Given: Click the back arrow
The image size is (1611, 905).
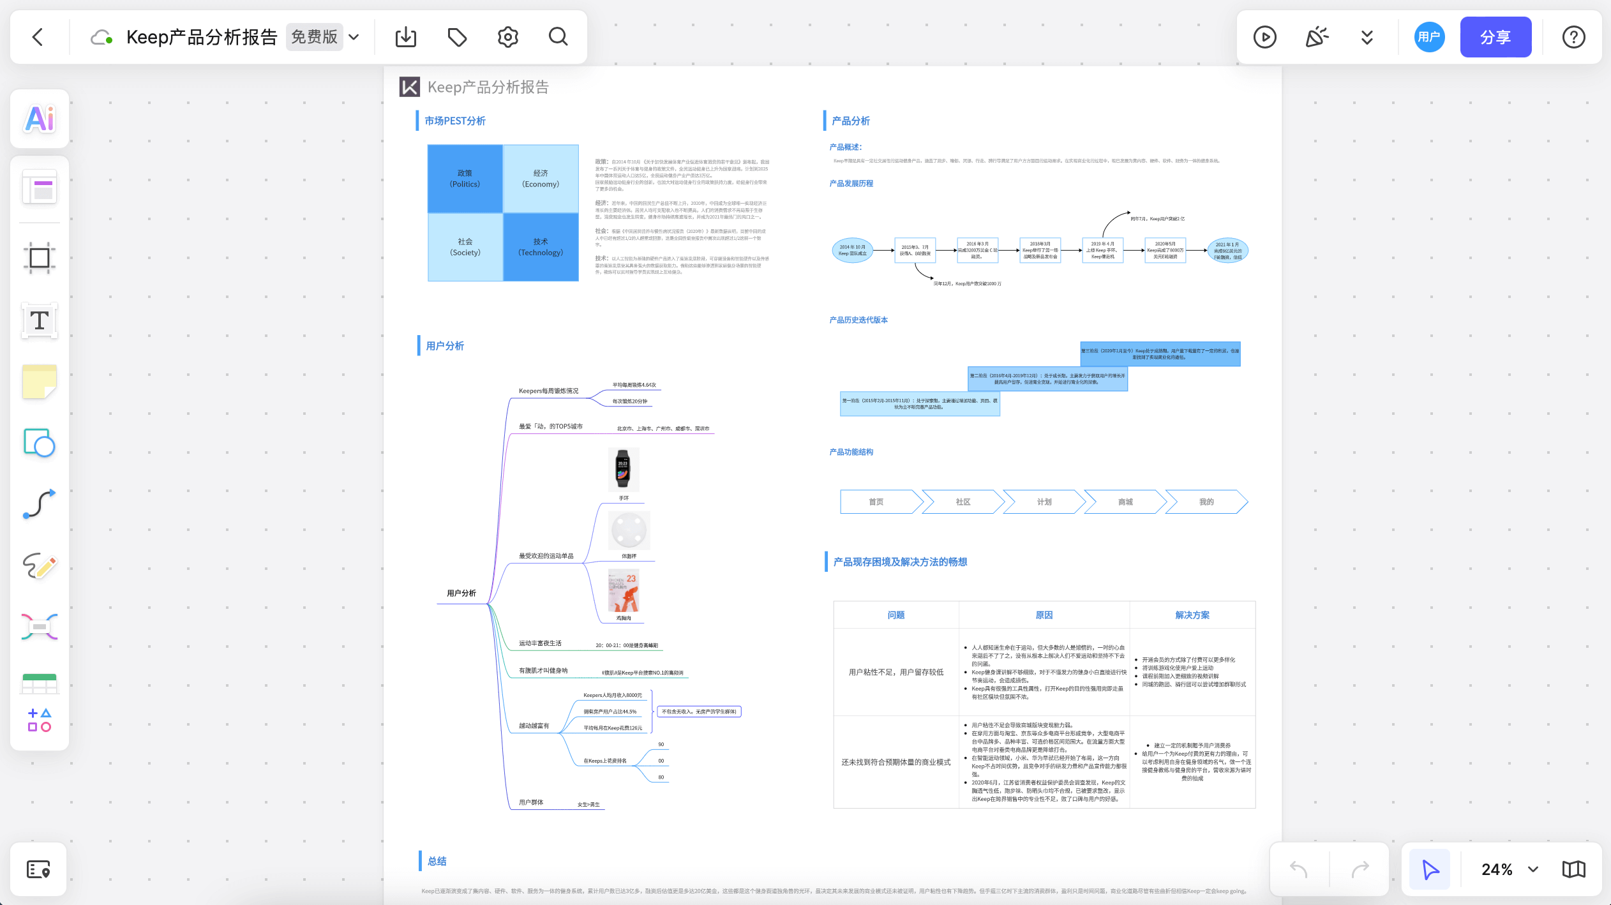Looking at the screenshot, I should (38, 37).
